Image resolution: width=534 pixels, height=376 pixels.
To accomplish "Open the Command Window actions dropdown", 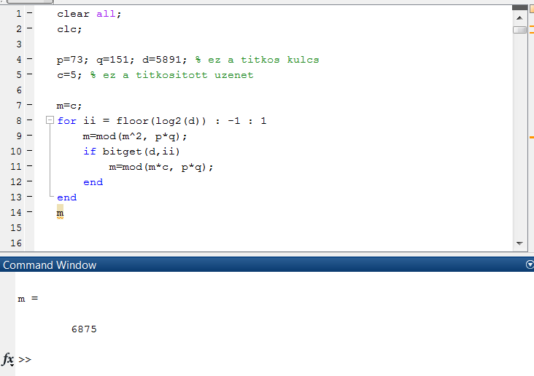I will (530, 265).
